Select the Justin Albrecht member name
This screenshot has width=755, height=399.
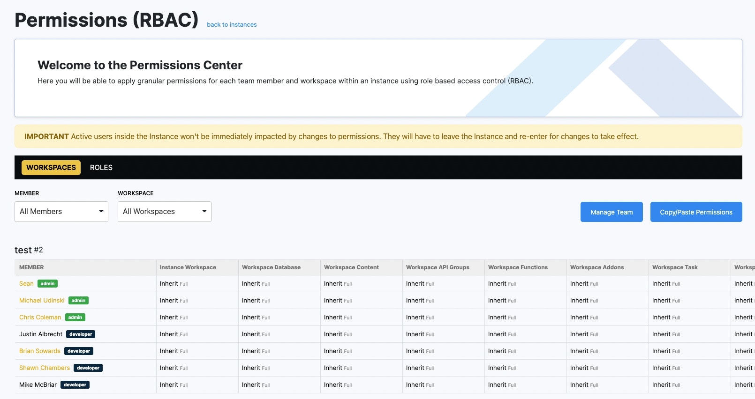point(41,334)
